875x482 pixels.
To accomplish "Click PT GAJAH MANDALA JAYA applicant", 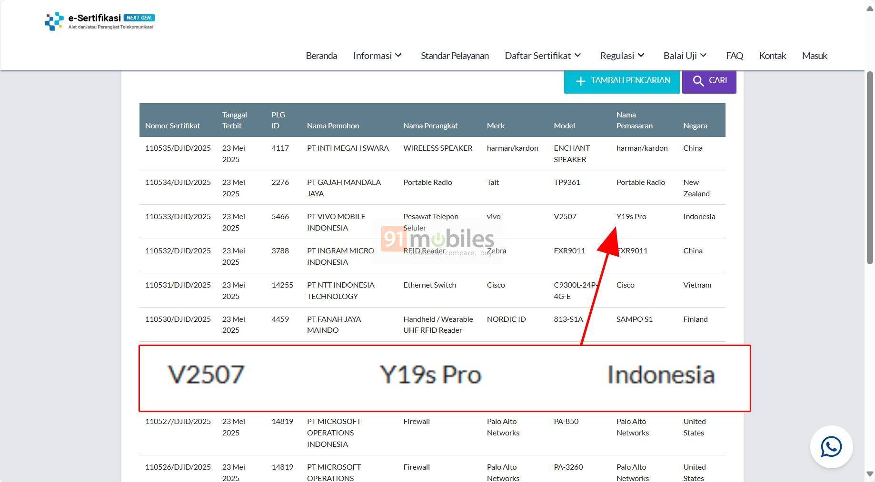I will point(344,188).
